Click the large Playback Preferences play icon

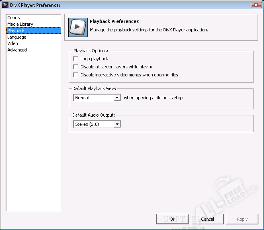[78, 27]
